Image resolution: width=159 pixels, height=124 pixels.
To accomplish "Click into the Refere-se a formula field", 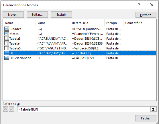I will 84,109.
